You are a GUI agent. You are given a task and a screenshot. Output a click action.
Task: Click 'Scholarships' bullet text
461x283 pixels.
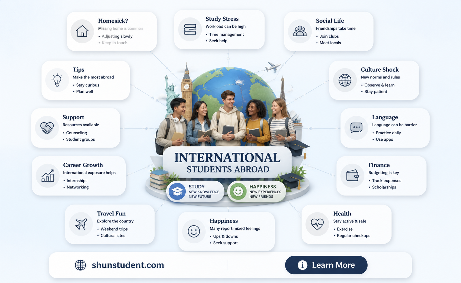point(384,187)
